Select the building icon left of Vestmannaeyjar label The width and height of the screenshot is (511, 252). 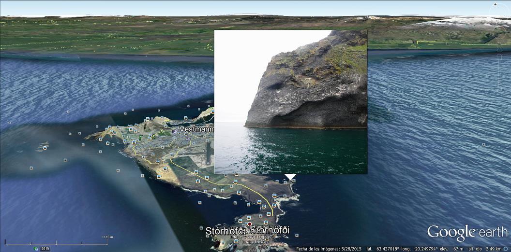coord(174,130)
